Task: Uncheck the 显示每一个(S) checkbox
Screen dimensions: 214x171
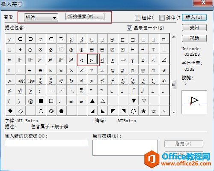Action: click(129, 28)
